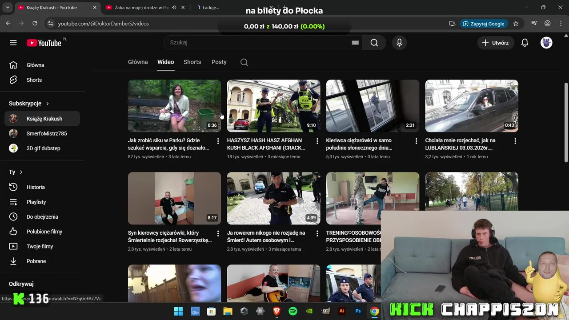The width and height of the screenshot is (569, 320).
Task: Click the magnifier search button beside Szukaj
Action: click(374, 43)
